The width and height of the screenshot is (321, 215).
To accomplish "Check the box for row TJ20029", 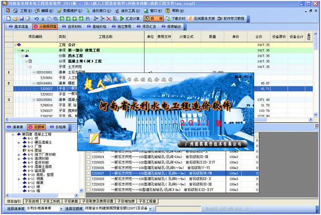I will coord(89,184).
